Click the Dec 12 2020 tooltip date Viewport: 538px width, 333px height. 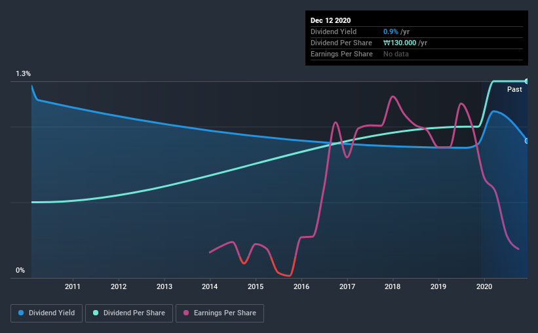click(330, 20)
